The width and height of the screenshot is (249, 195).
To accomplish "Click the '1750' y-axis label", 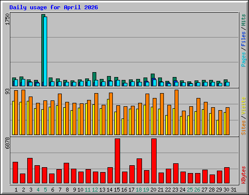I will coord(7,19).
